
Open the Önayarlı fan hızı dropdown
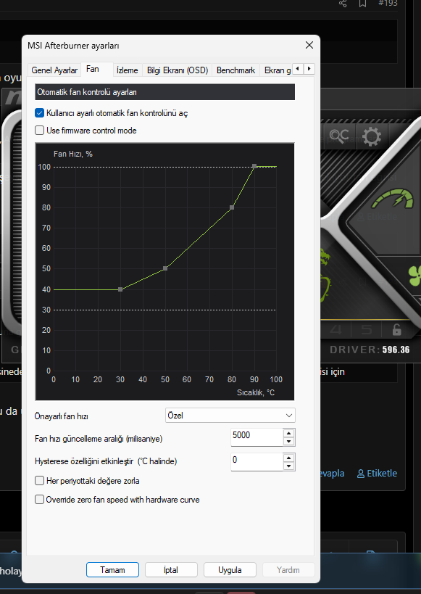(230, 416)
